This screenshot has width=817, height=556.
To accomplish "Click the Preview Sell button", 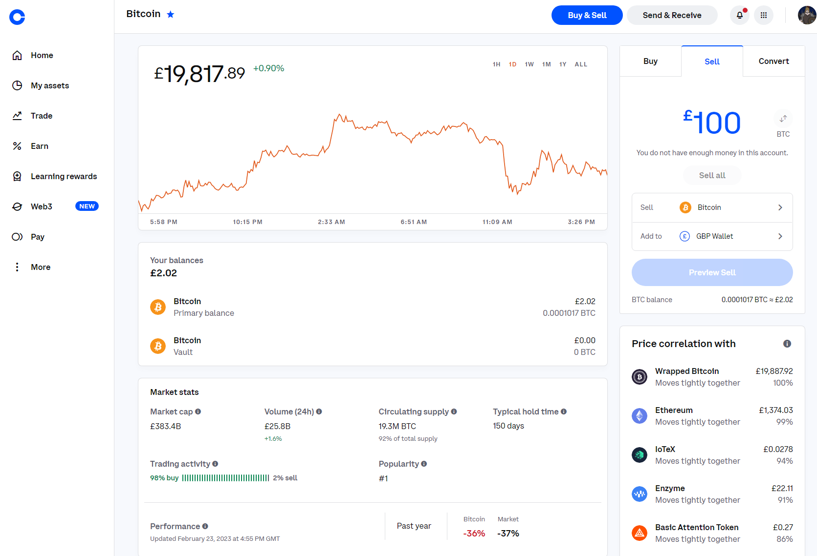I will tap(712, 272).
